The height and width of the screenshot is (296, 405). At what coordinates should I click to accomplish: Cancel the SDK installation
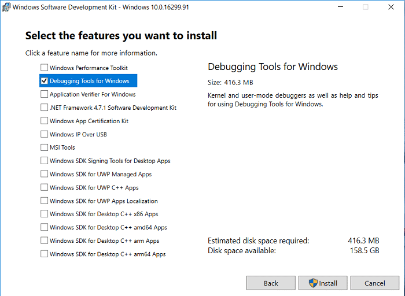[x=375, y=283]
